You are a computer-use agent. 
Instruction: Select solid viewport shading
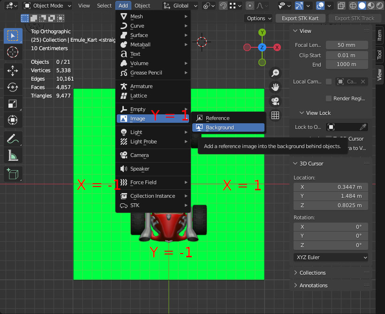(362, 6)
